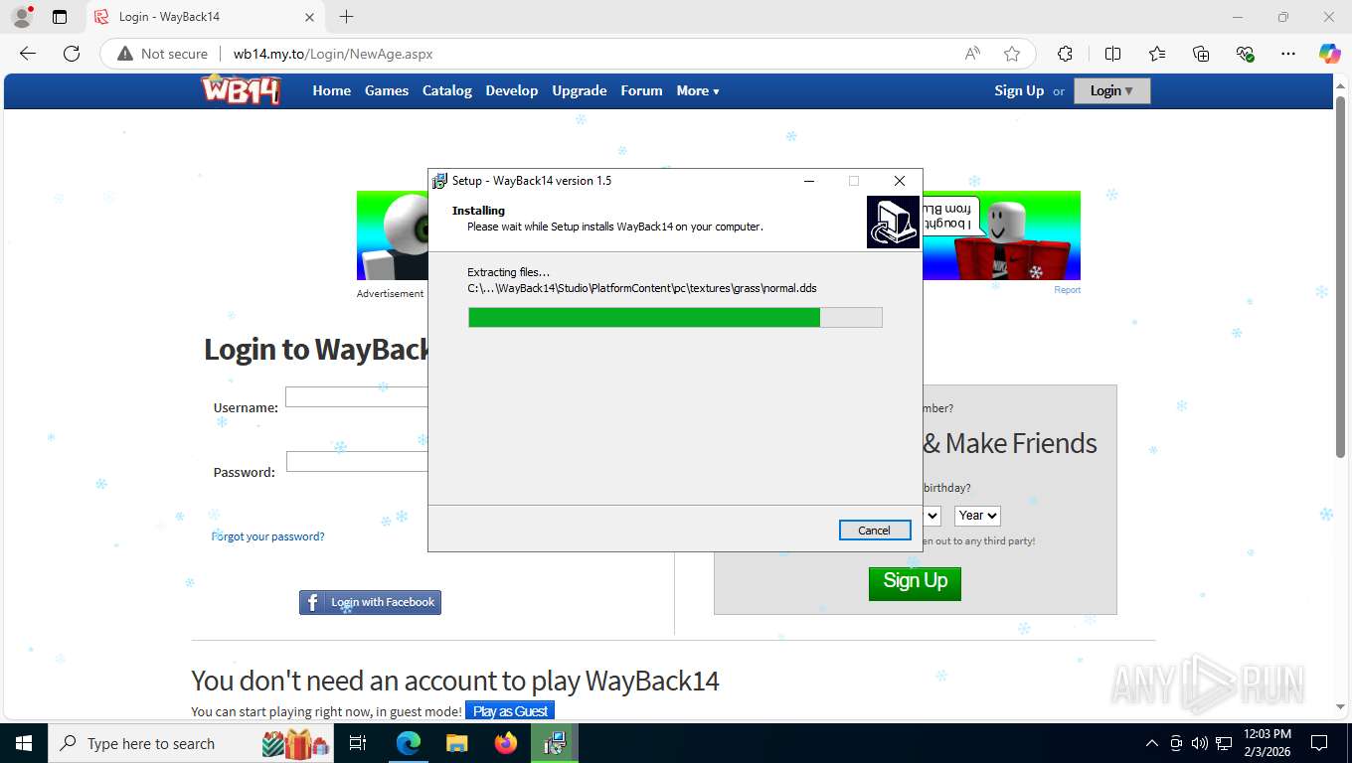Toggle the Split screen icon
The width and height of the screenshot is (1352, 763).
pyautogui.click(x=1112, y=54)
